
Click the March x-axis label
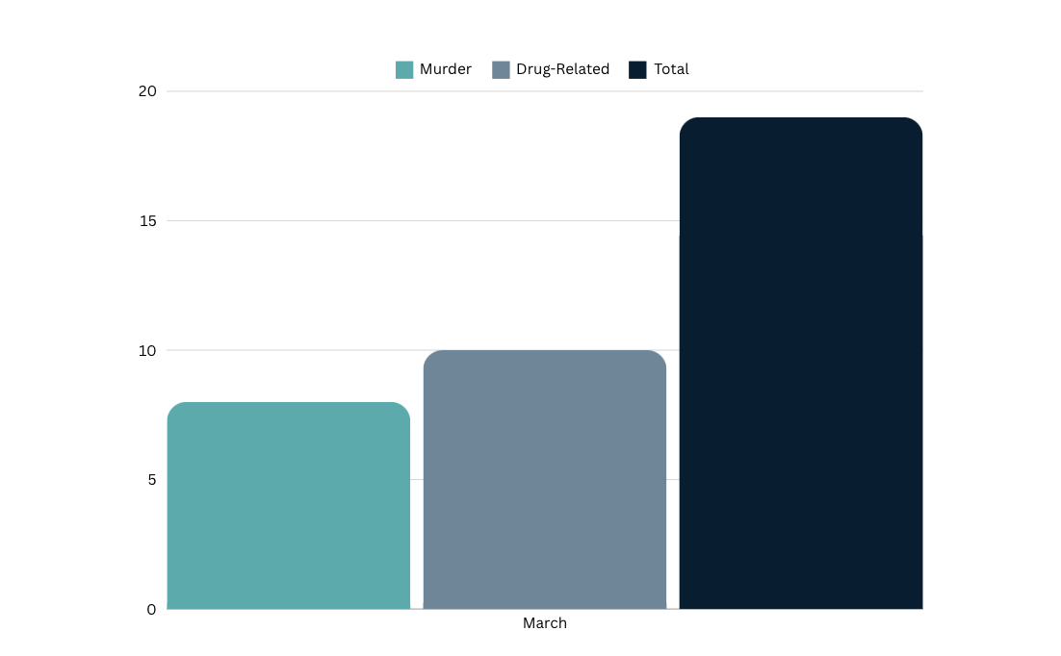[x=545, y=623]
